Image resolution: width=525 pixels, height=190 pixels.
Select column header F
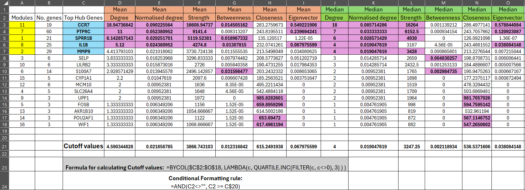[x=199, y=3]
